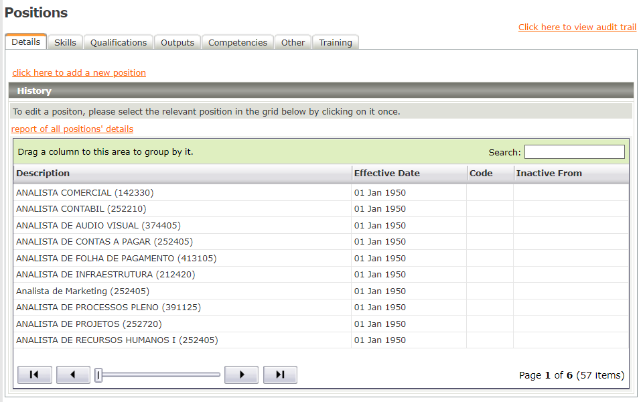Sort by Effective Date column header
This screenshot has height=402, width=643.
click(387, 173)
